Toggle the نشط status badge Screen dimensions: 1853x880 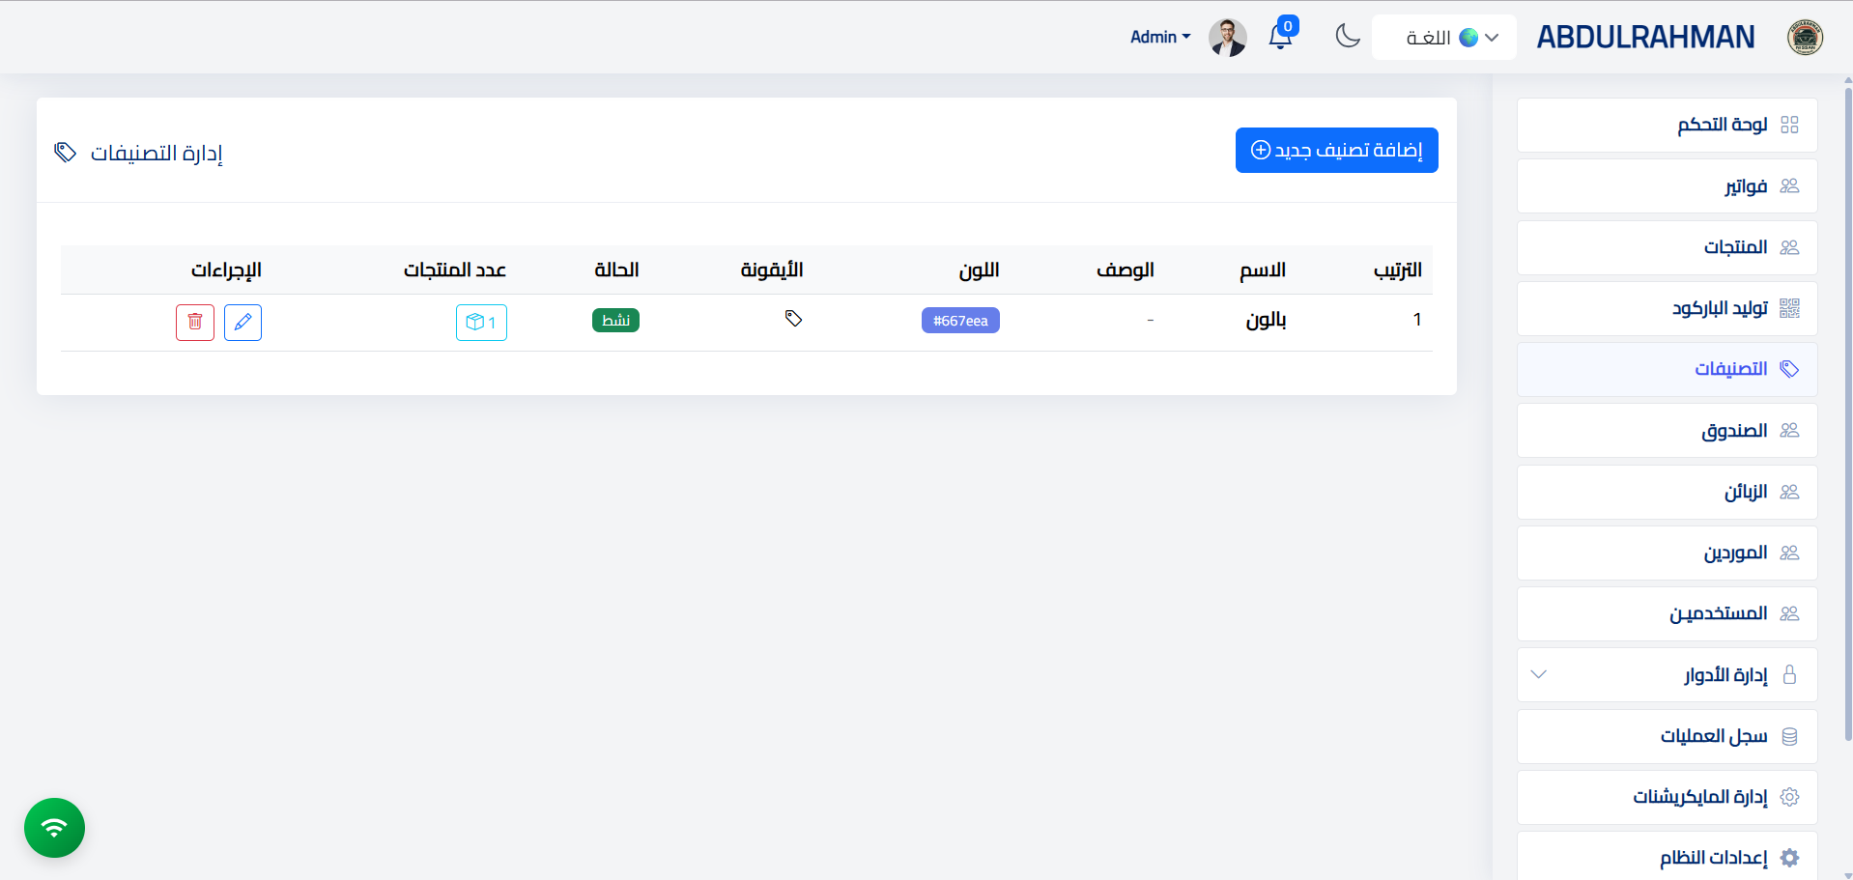pos(615,320)
